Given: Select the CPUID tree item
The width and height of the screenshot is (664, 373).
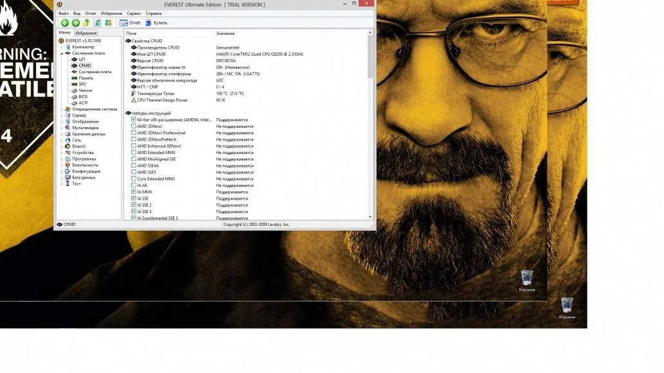Looking at the screenshot, I should pyautogui.click(x=85, y=65).
